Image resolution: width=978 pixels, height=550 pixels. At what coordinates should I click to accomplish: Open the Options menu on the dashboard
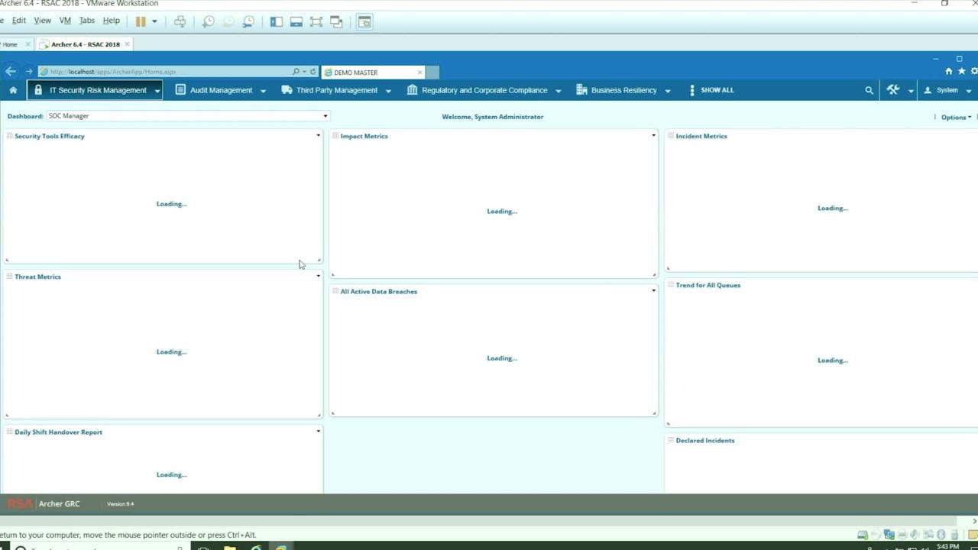click(955, 117)
